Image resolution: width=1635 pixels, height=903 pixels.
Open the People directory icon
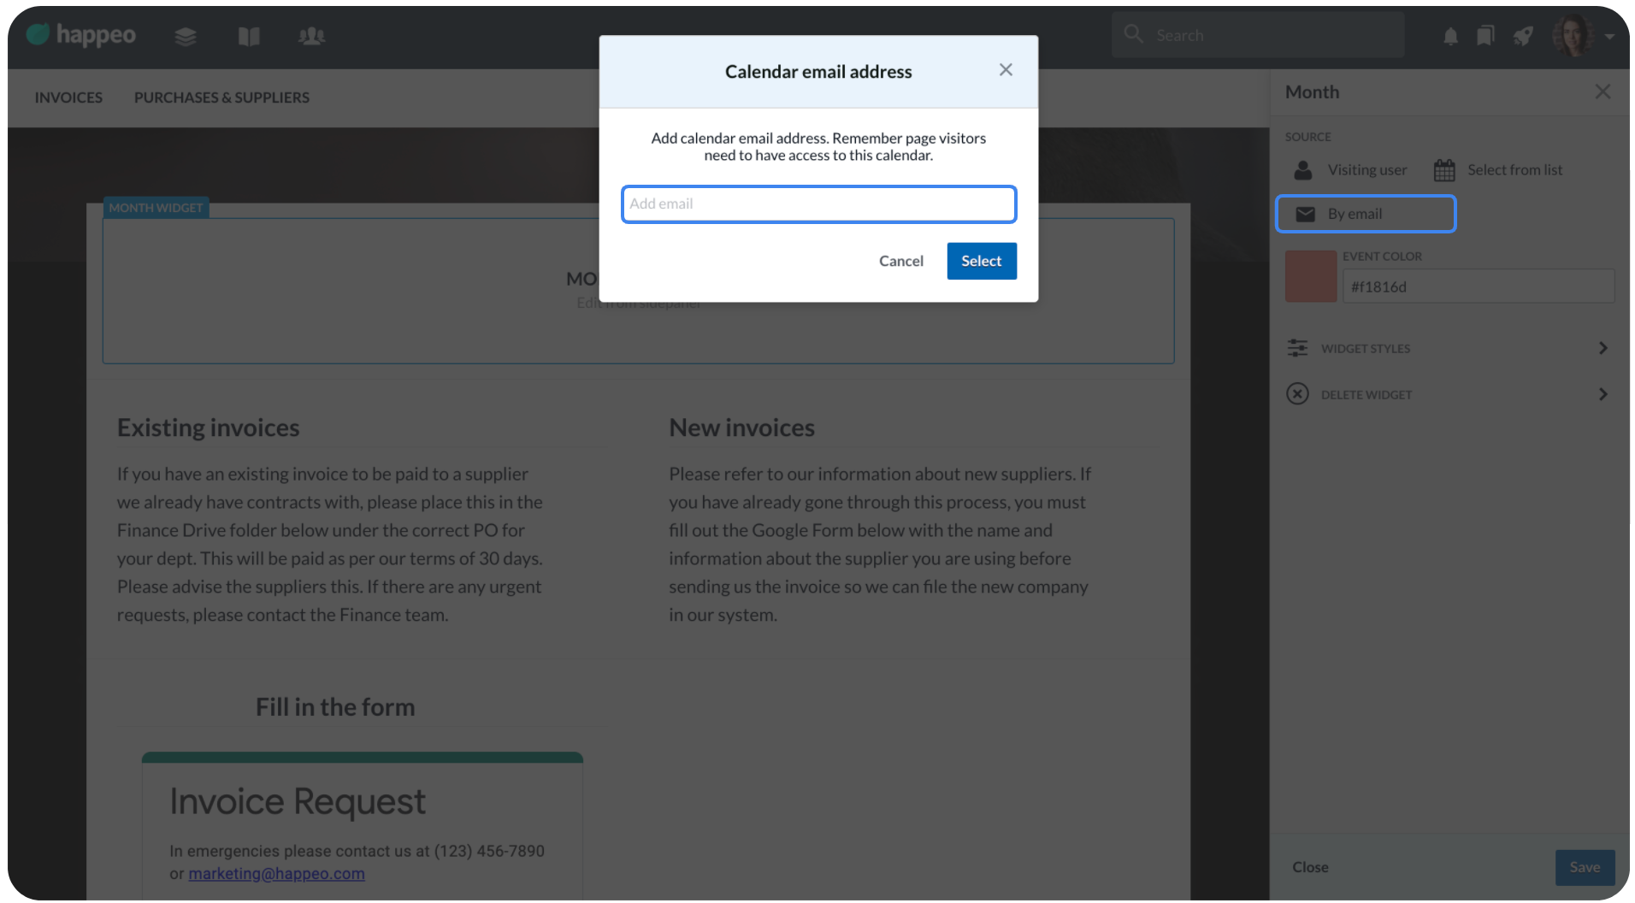[311, 36]
